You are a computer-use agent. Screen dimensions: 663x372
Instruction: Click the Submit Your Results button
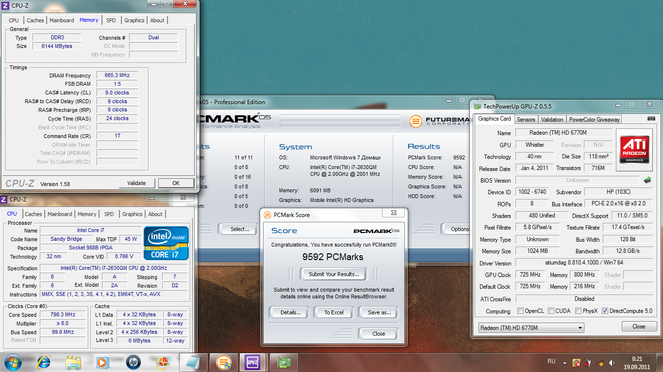pos(334,274)
